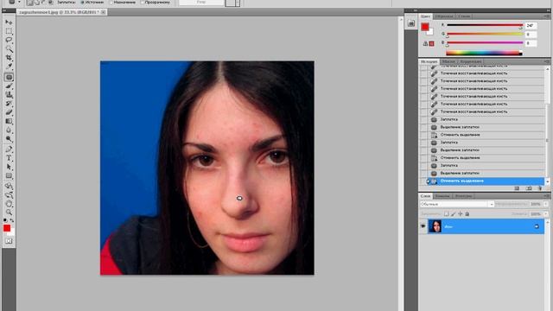Switch to the Образцы swatches tab

(x=444, y=16)
